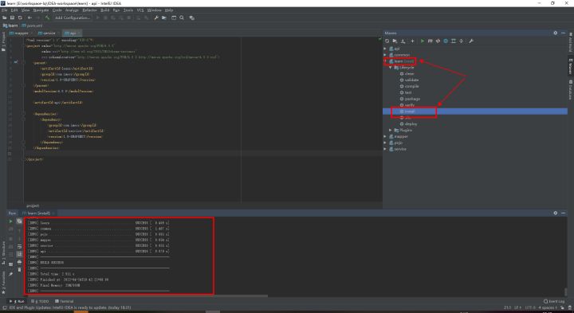The image size is (574, 313).
Task: Open the Terminal tool window tab
Action: coord(65,301)
